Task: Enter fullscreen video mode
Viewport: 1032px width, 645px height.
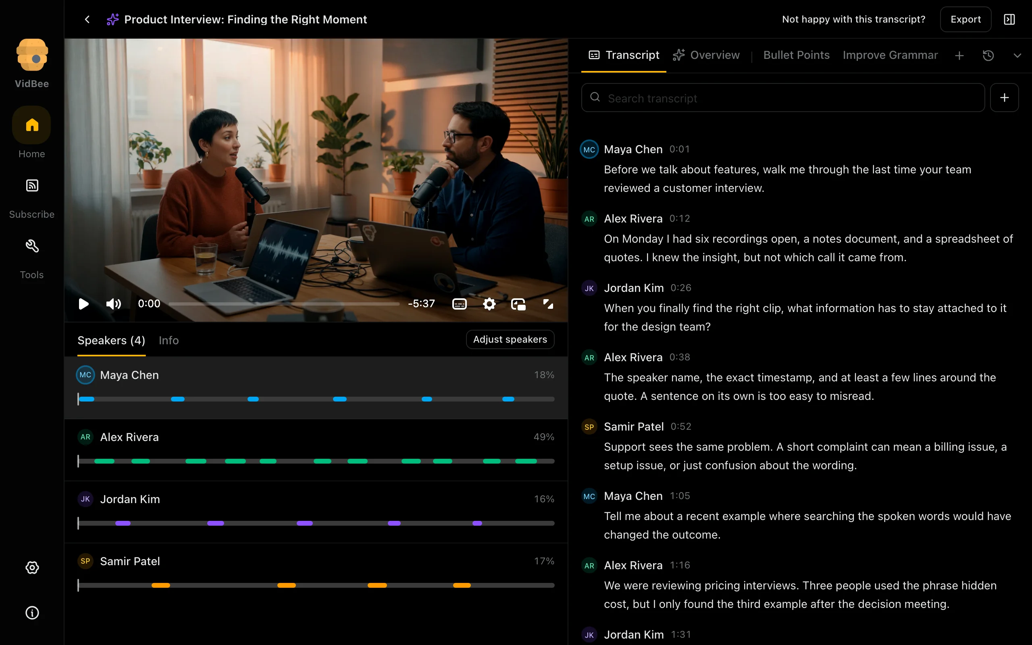Action: (548, 304)
